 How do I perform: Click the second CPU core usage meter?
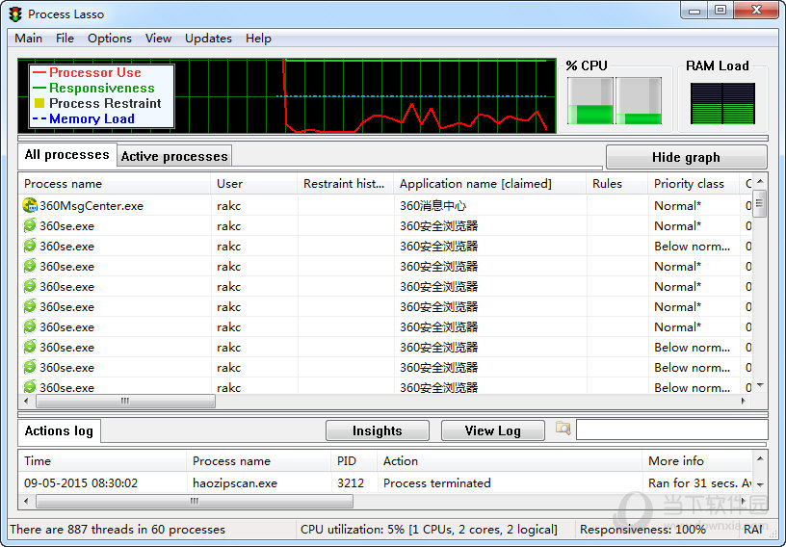click(639, 101)
